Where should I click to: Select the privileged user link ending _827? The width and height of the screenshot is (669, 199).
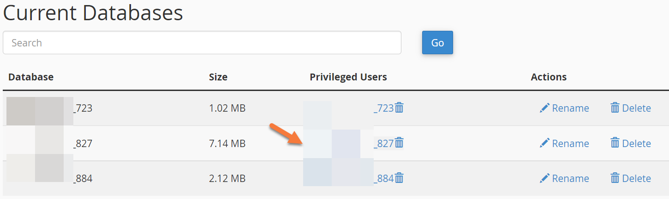click(383, 143)
